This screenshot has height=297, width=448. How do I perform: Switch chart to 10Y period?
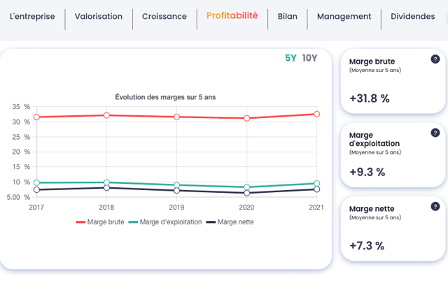(x=309, y=58)
